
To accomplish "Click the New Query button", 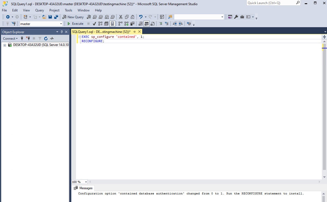I will [x=73, y=17].
